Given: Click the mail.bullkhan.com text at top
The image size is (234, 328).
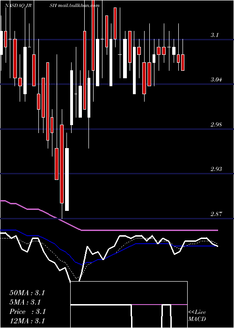Looking at the screenshot, I should [x=79, y=6].
